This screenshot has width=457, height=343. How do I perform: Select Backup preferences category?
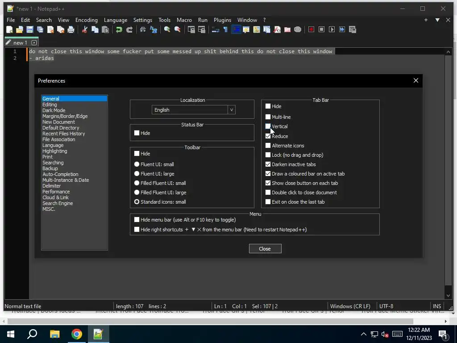click(x=50, y=168)
